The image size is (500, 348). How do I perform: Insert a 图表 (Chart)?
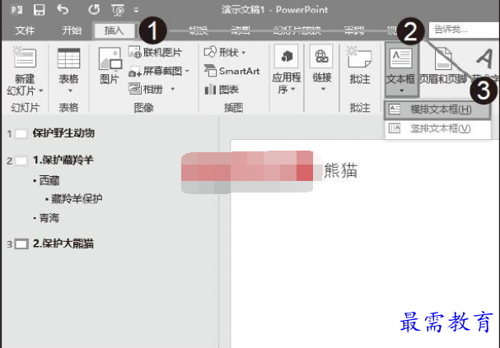coord(222,90)
